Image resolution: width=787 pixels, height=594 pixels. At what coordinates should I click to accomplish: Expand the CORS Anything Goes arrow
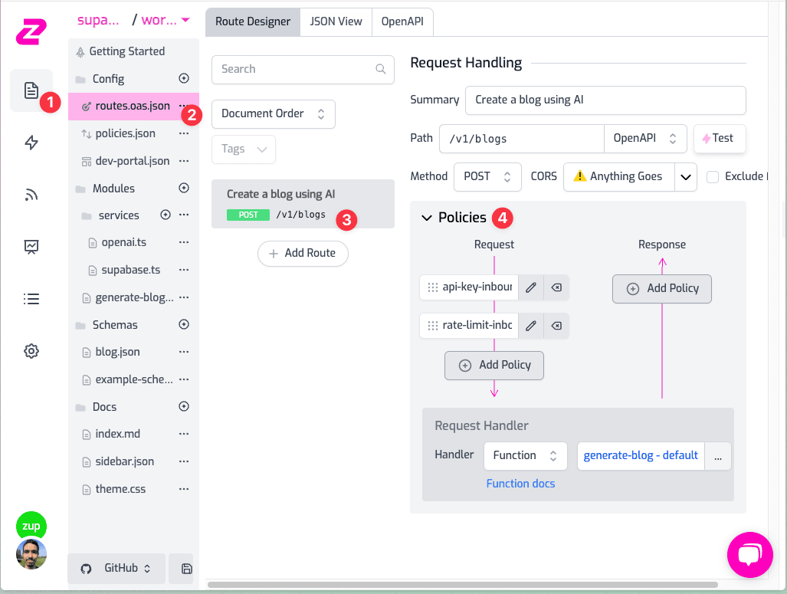click(686, 177)
